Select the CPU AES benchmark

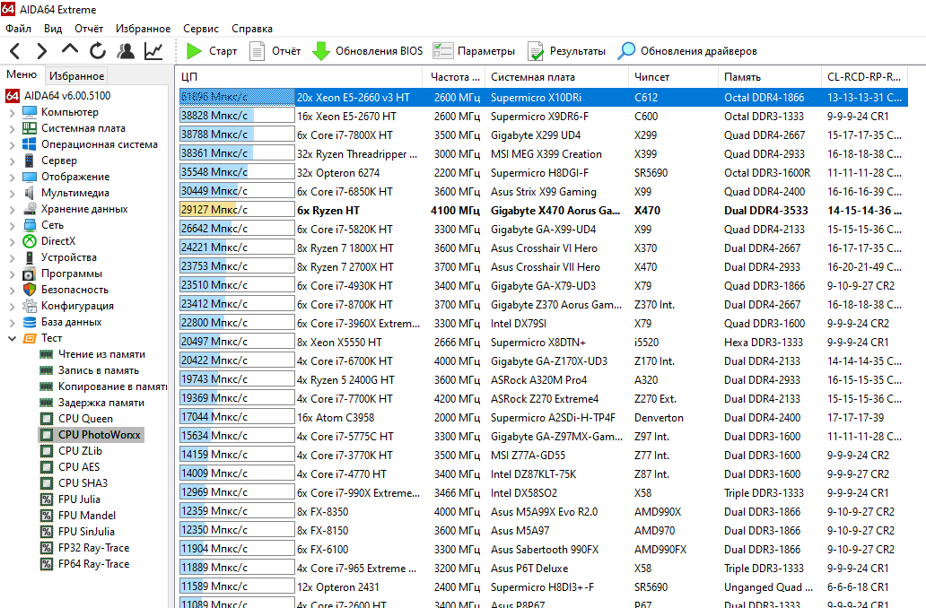click(79, 467)
